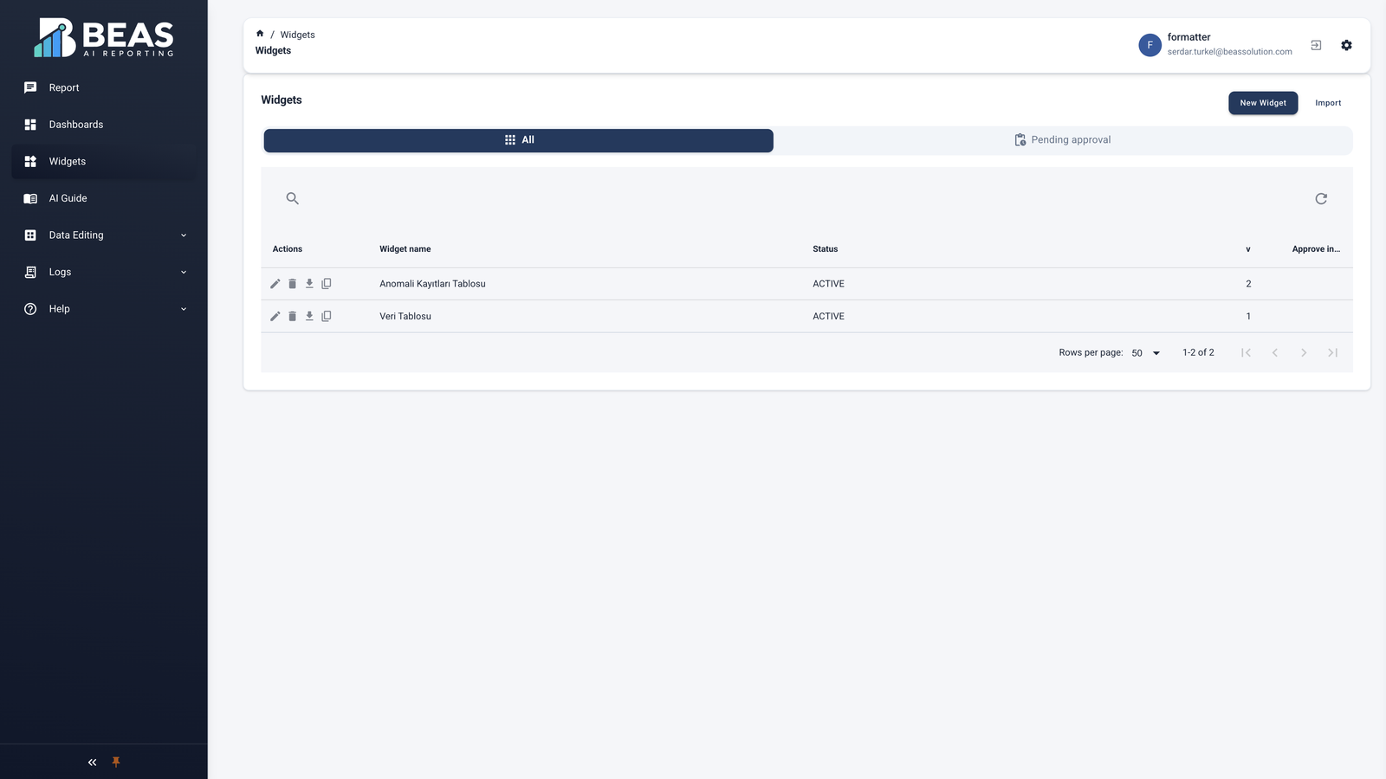The height and width of the screenshot is (779, 1386).
Task: Click the formatter user avatar
Action: pos(1150,46)
